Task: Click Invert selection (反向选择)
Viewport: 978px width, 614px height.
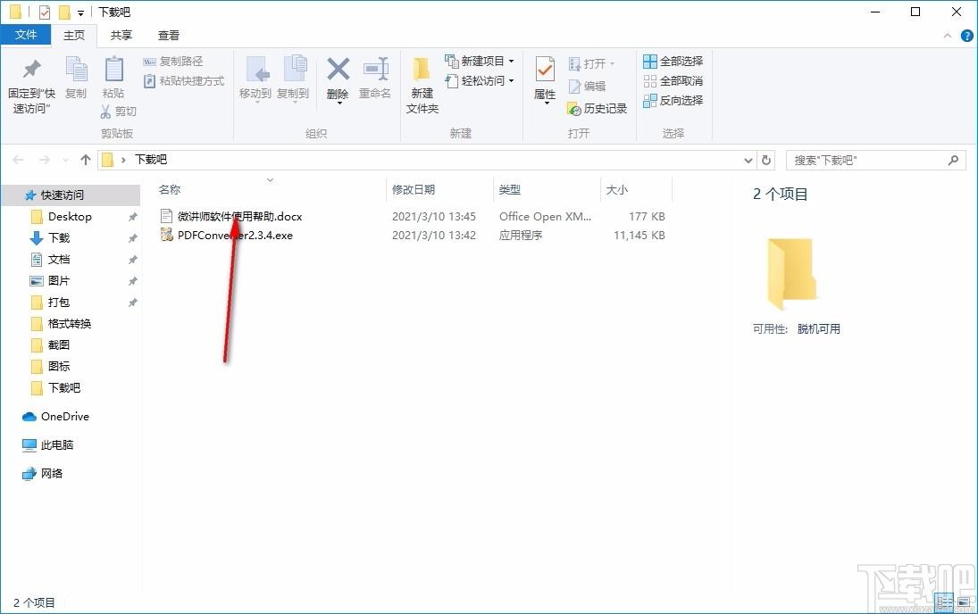Action: pyautogui.click(x=673, y=100)
